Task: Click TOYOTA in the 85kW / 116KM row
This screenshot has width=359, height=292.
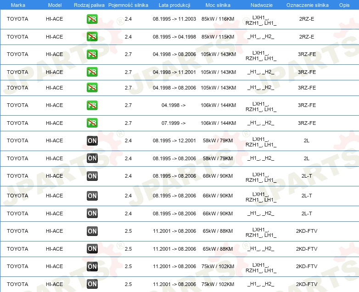Action: (17, 19)
